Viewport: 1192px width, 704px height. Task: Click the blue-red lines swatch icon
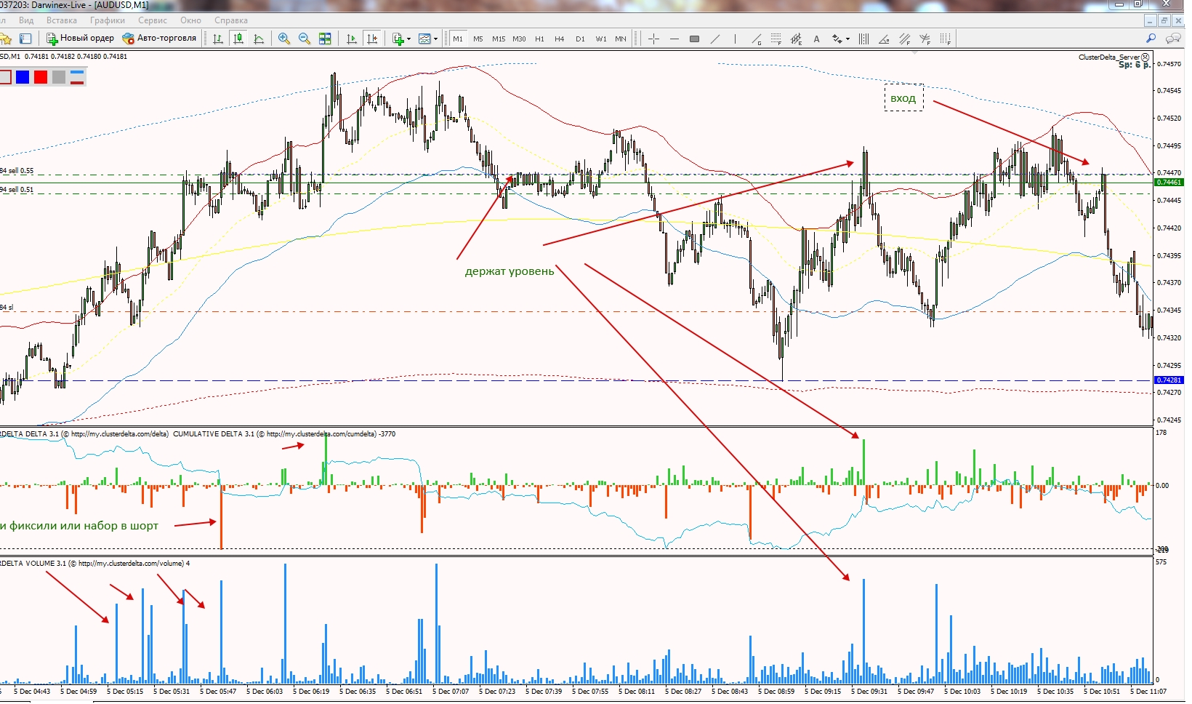[77, 77]
